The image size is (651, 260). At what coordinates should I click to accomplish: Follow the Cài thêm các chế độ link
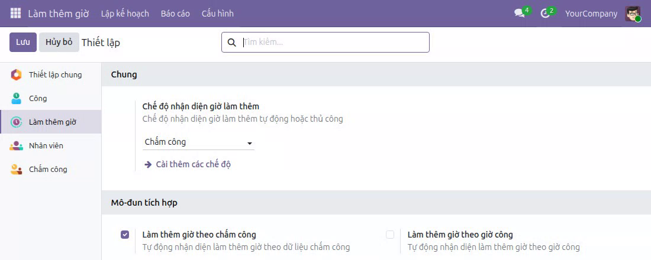[x=193, y=165]
